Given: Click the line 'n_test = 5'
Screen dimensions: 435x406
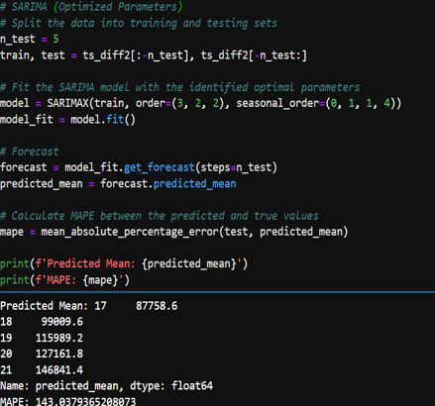Looking at the screenshot, I should (30, 39).
